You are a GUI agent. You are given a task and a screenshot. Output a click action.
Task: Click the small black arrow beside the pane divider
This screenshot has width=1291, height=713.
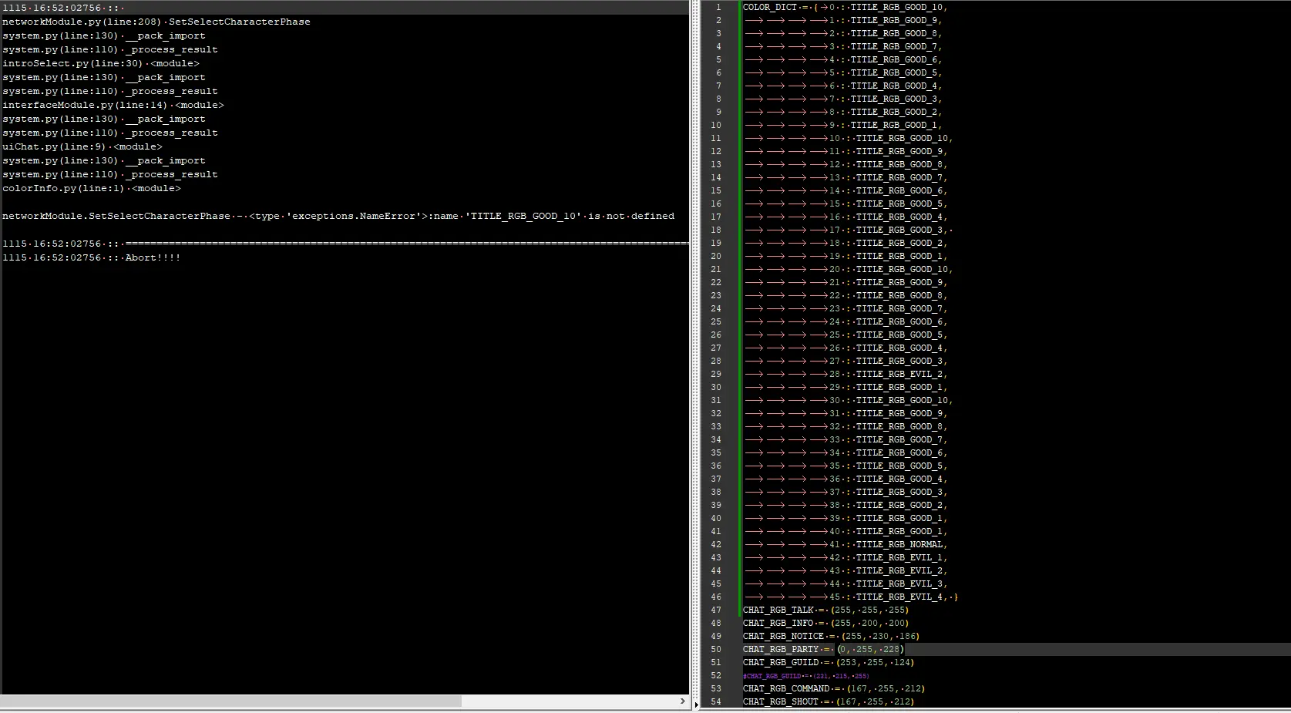(697, 704)
